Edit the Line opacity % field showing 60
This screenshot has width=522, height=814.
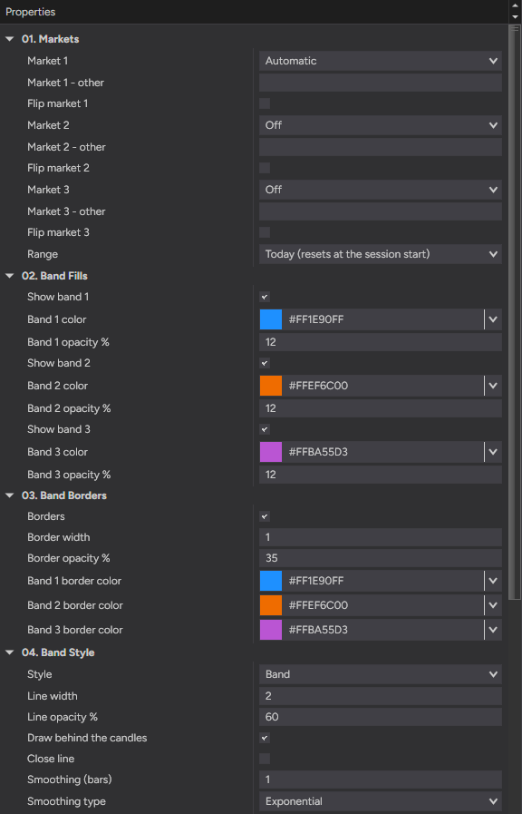coord(380,717)
